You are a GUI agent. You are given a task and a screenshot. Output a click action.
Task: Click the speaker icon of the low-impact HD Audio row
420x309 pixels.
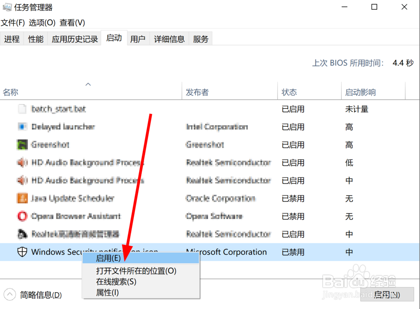pos(22,163)
